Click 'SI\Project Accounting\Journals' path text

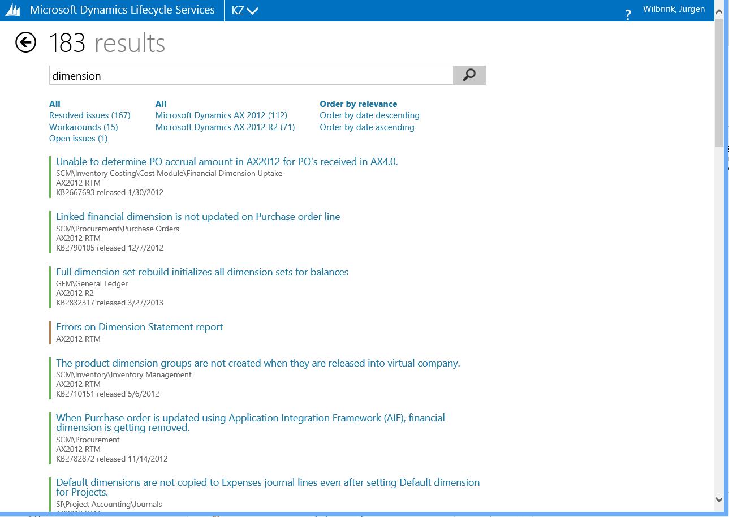tap(109, 504)
